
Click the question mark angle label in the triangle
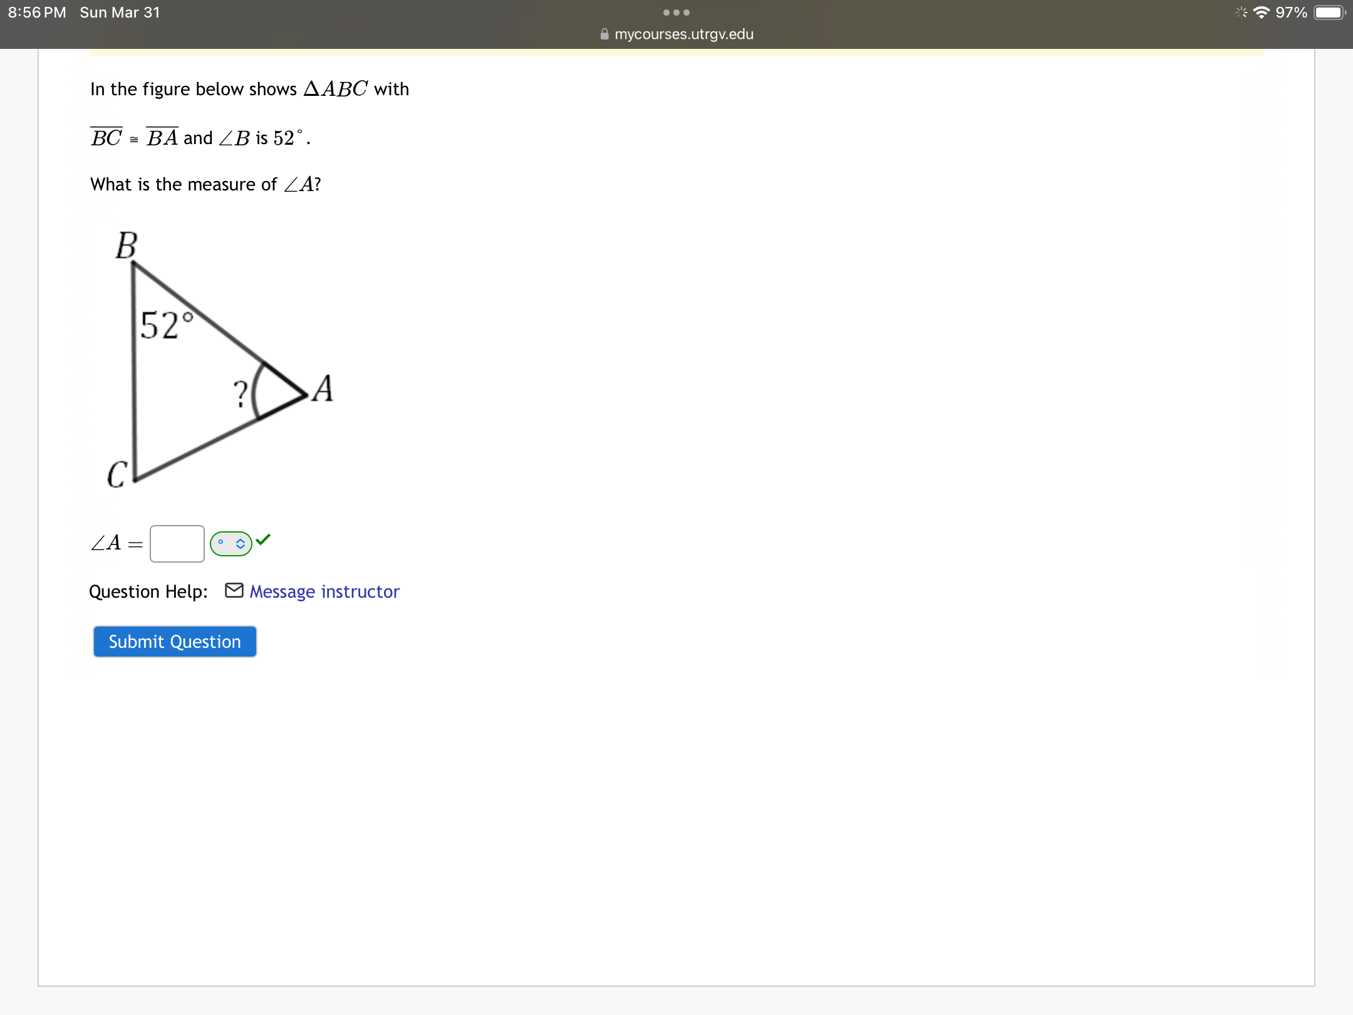241,393
